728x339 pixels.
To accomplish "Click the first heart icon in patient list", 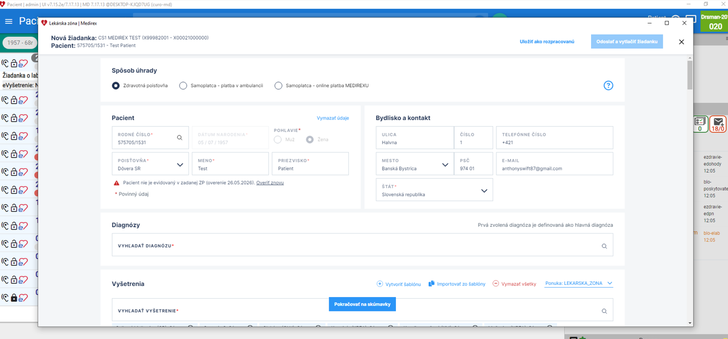I will pyautogui.click(x=23, y=64).
